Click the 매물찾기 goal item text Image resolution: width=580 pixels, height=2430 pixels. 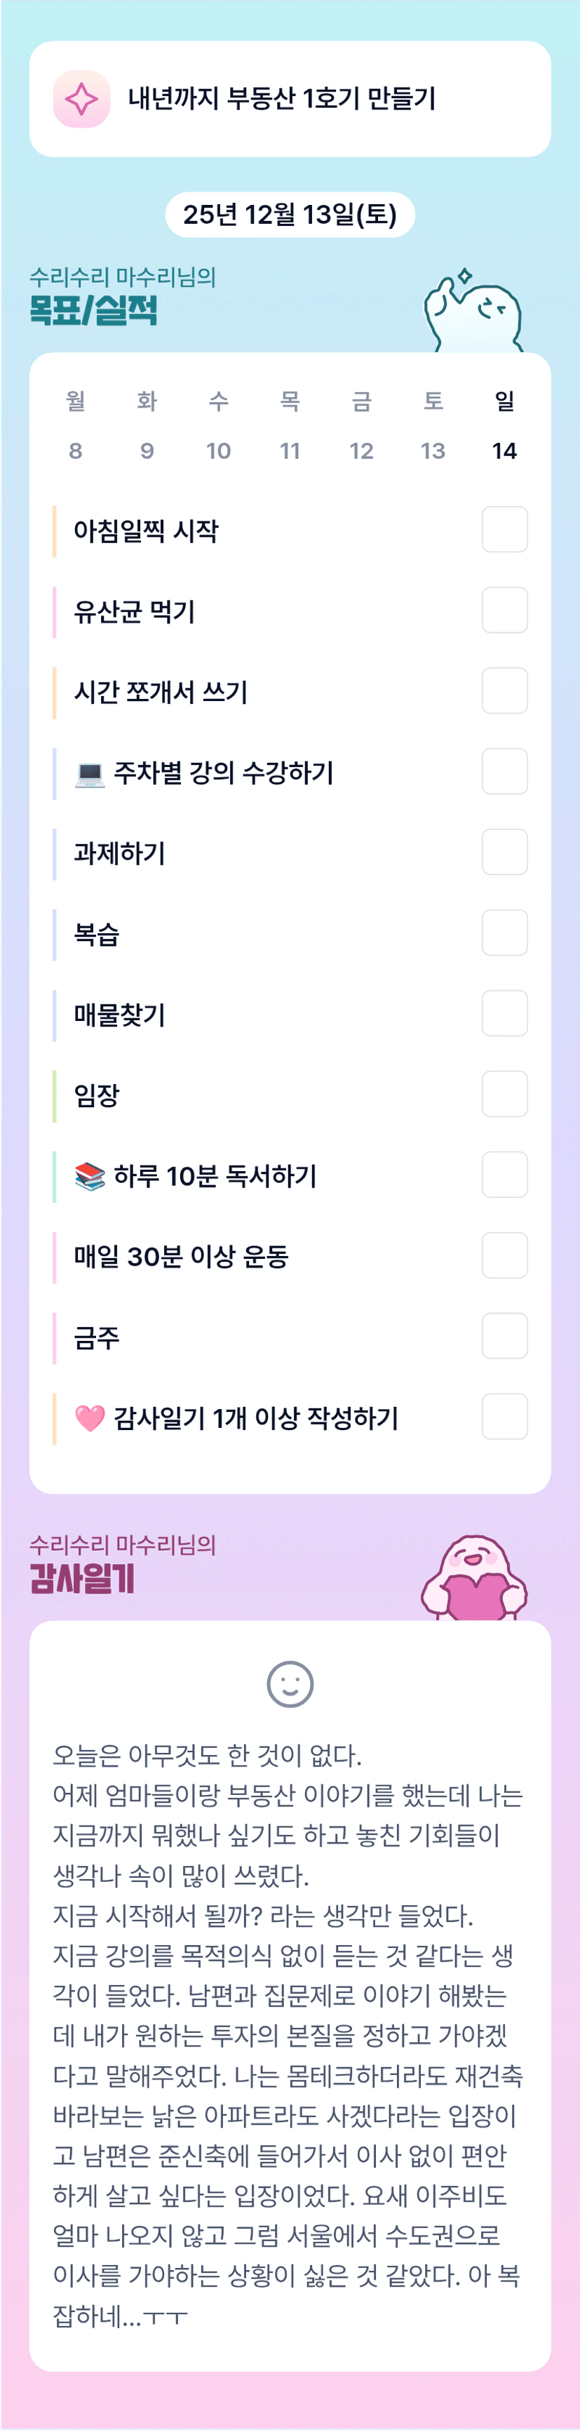click(x=120, y=1015)
